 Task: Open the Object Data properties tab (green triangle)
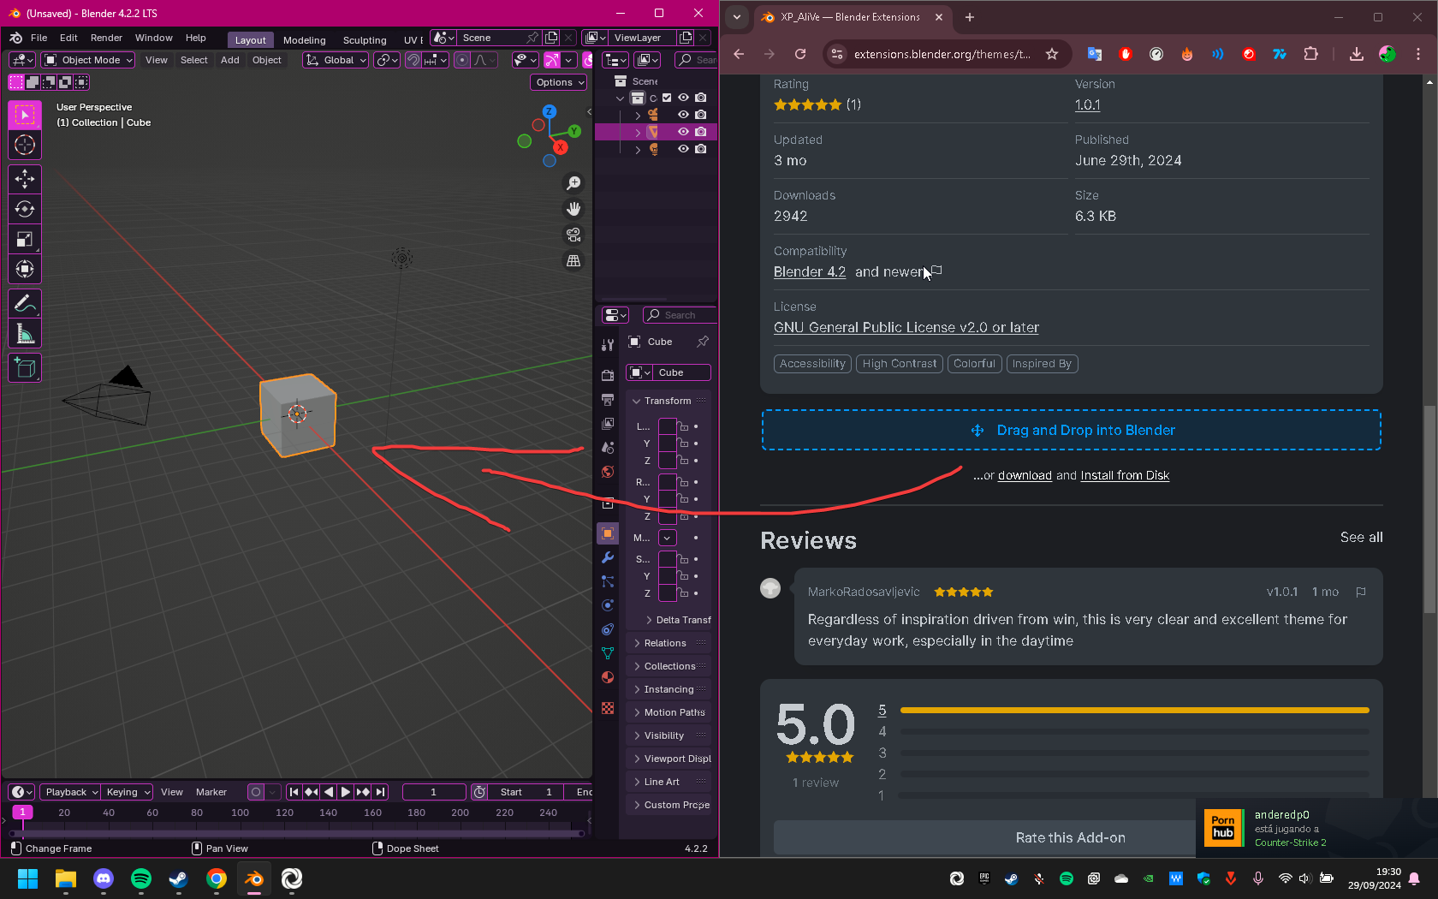608,653
